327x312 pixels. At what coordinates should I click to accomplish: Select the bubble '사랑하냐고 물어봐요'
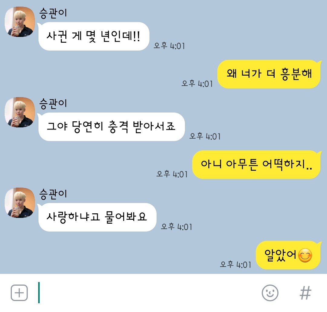pos(97,217)
